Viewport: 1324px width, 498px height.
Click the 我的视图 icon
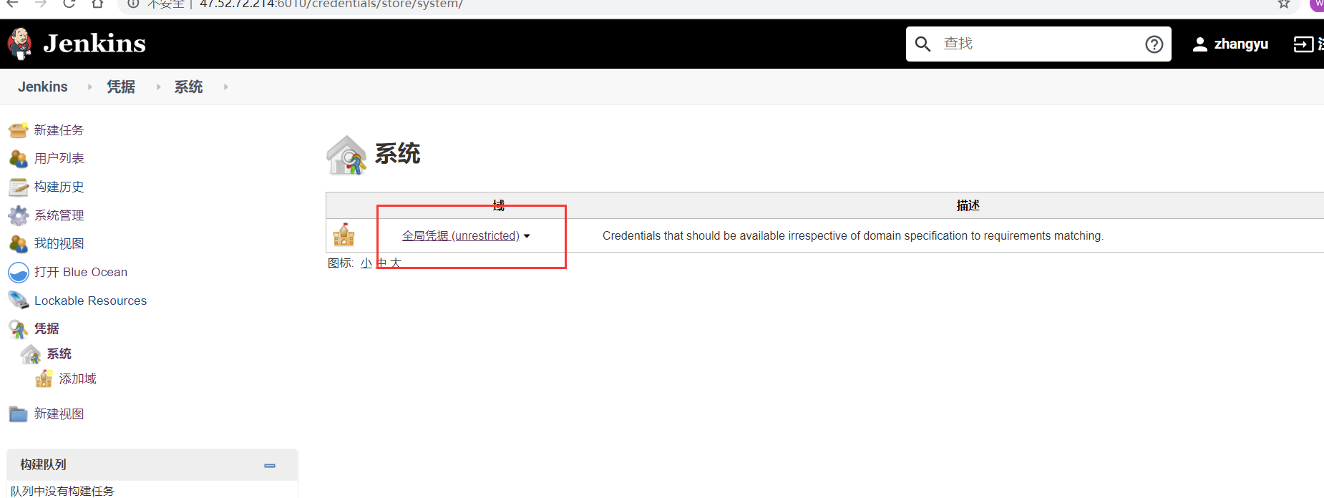(x=18, y=243)
